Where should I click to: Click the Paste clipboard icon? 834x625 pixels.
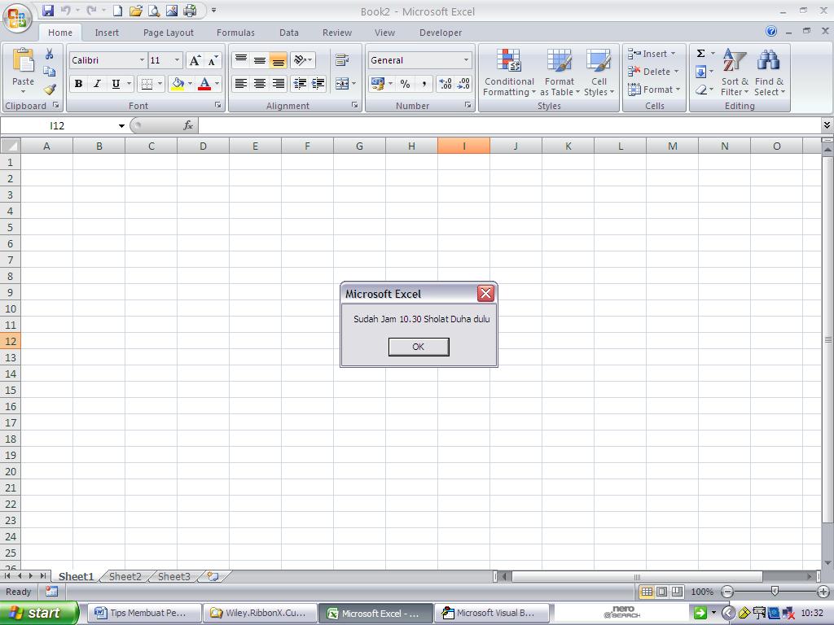tap(23, 60)
